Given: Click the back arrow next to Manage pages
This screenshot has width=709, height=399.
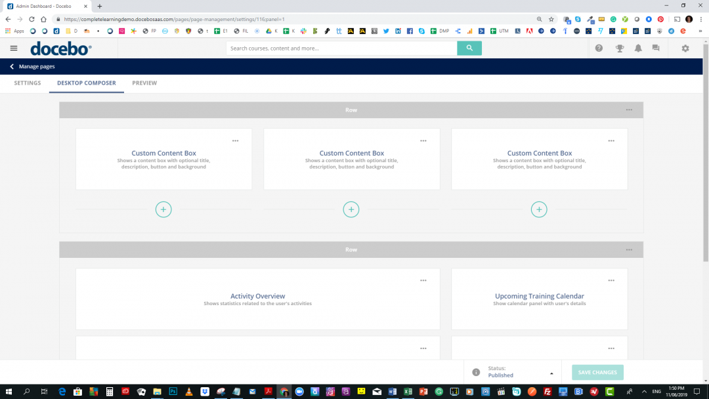Looking at the screenshot, I should (x=11, y=66).
